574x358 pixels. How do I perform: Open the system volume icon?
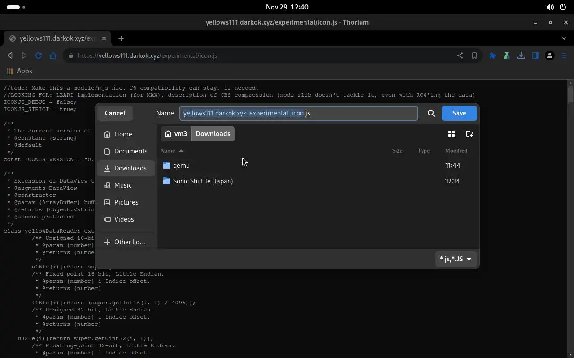(x=550, y=7)
